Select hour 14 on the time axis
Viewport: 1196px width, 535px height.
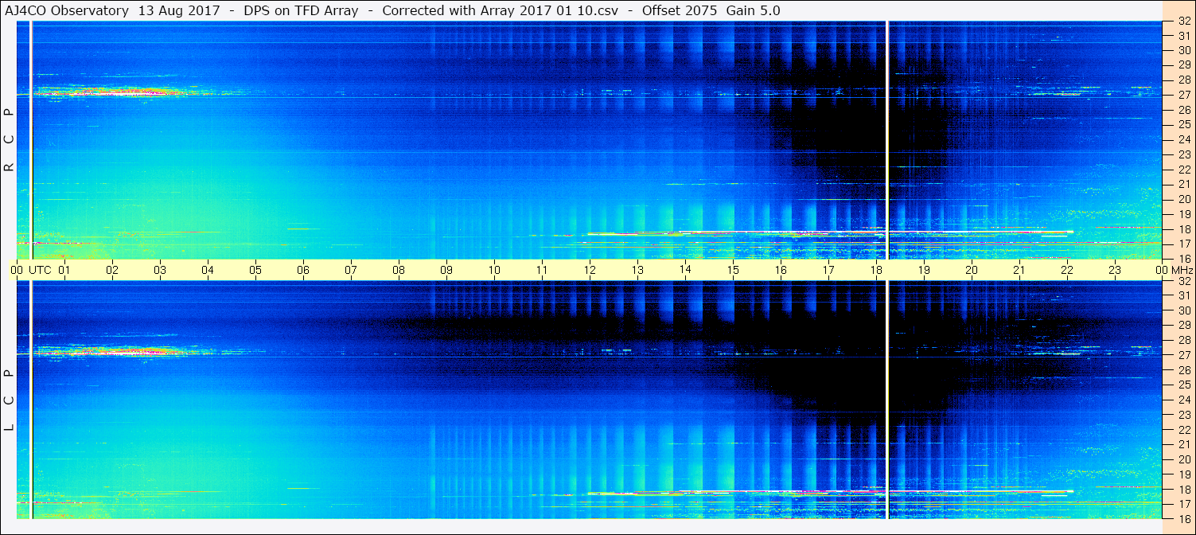(x=685, y=269)
